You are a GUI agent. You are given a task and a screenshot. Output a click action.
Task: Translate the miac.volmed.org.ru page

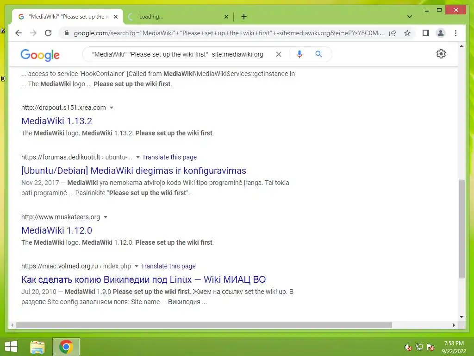168,266
